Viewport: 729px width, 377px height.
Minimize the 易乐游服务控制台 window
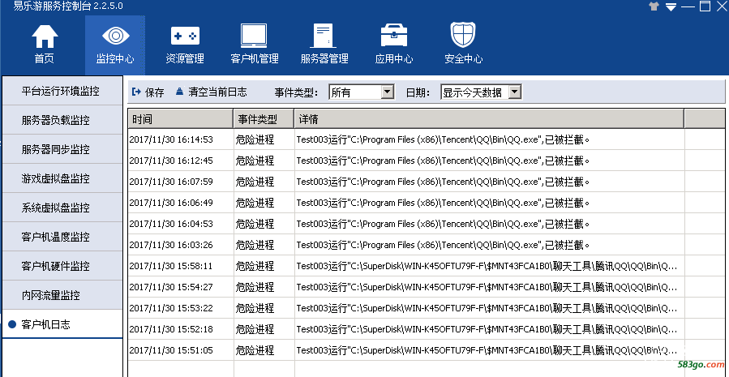click(x=688, y=6)
